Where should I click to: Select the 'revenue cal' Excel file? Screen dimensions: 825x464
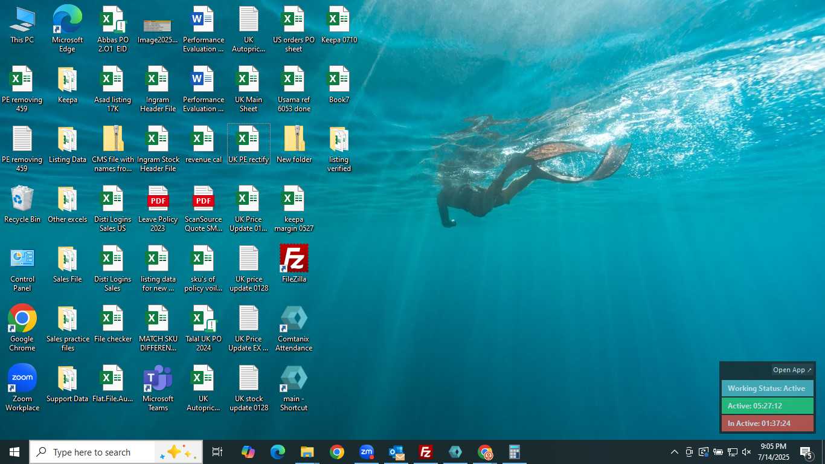[x=204, y=145]
